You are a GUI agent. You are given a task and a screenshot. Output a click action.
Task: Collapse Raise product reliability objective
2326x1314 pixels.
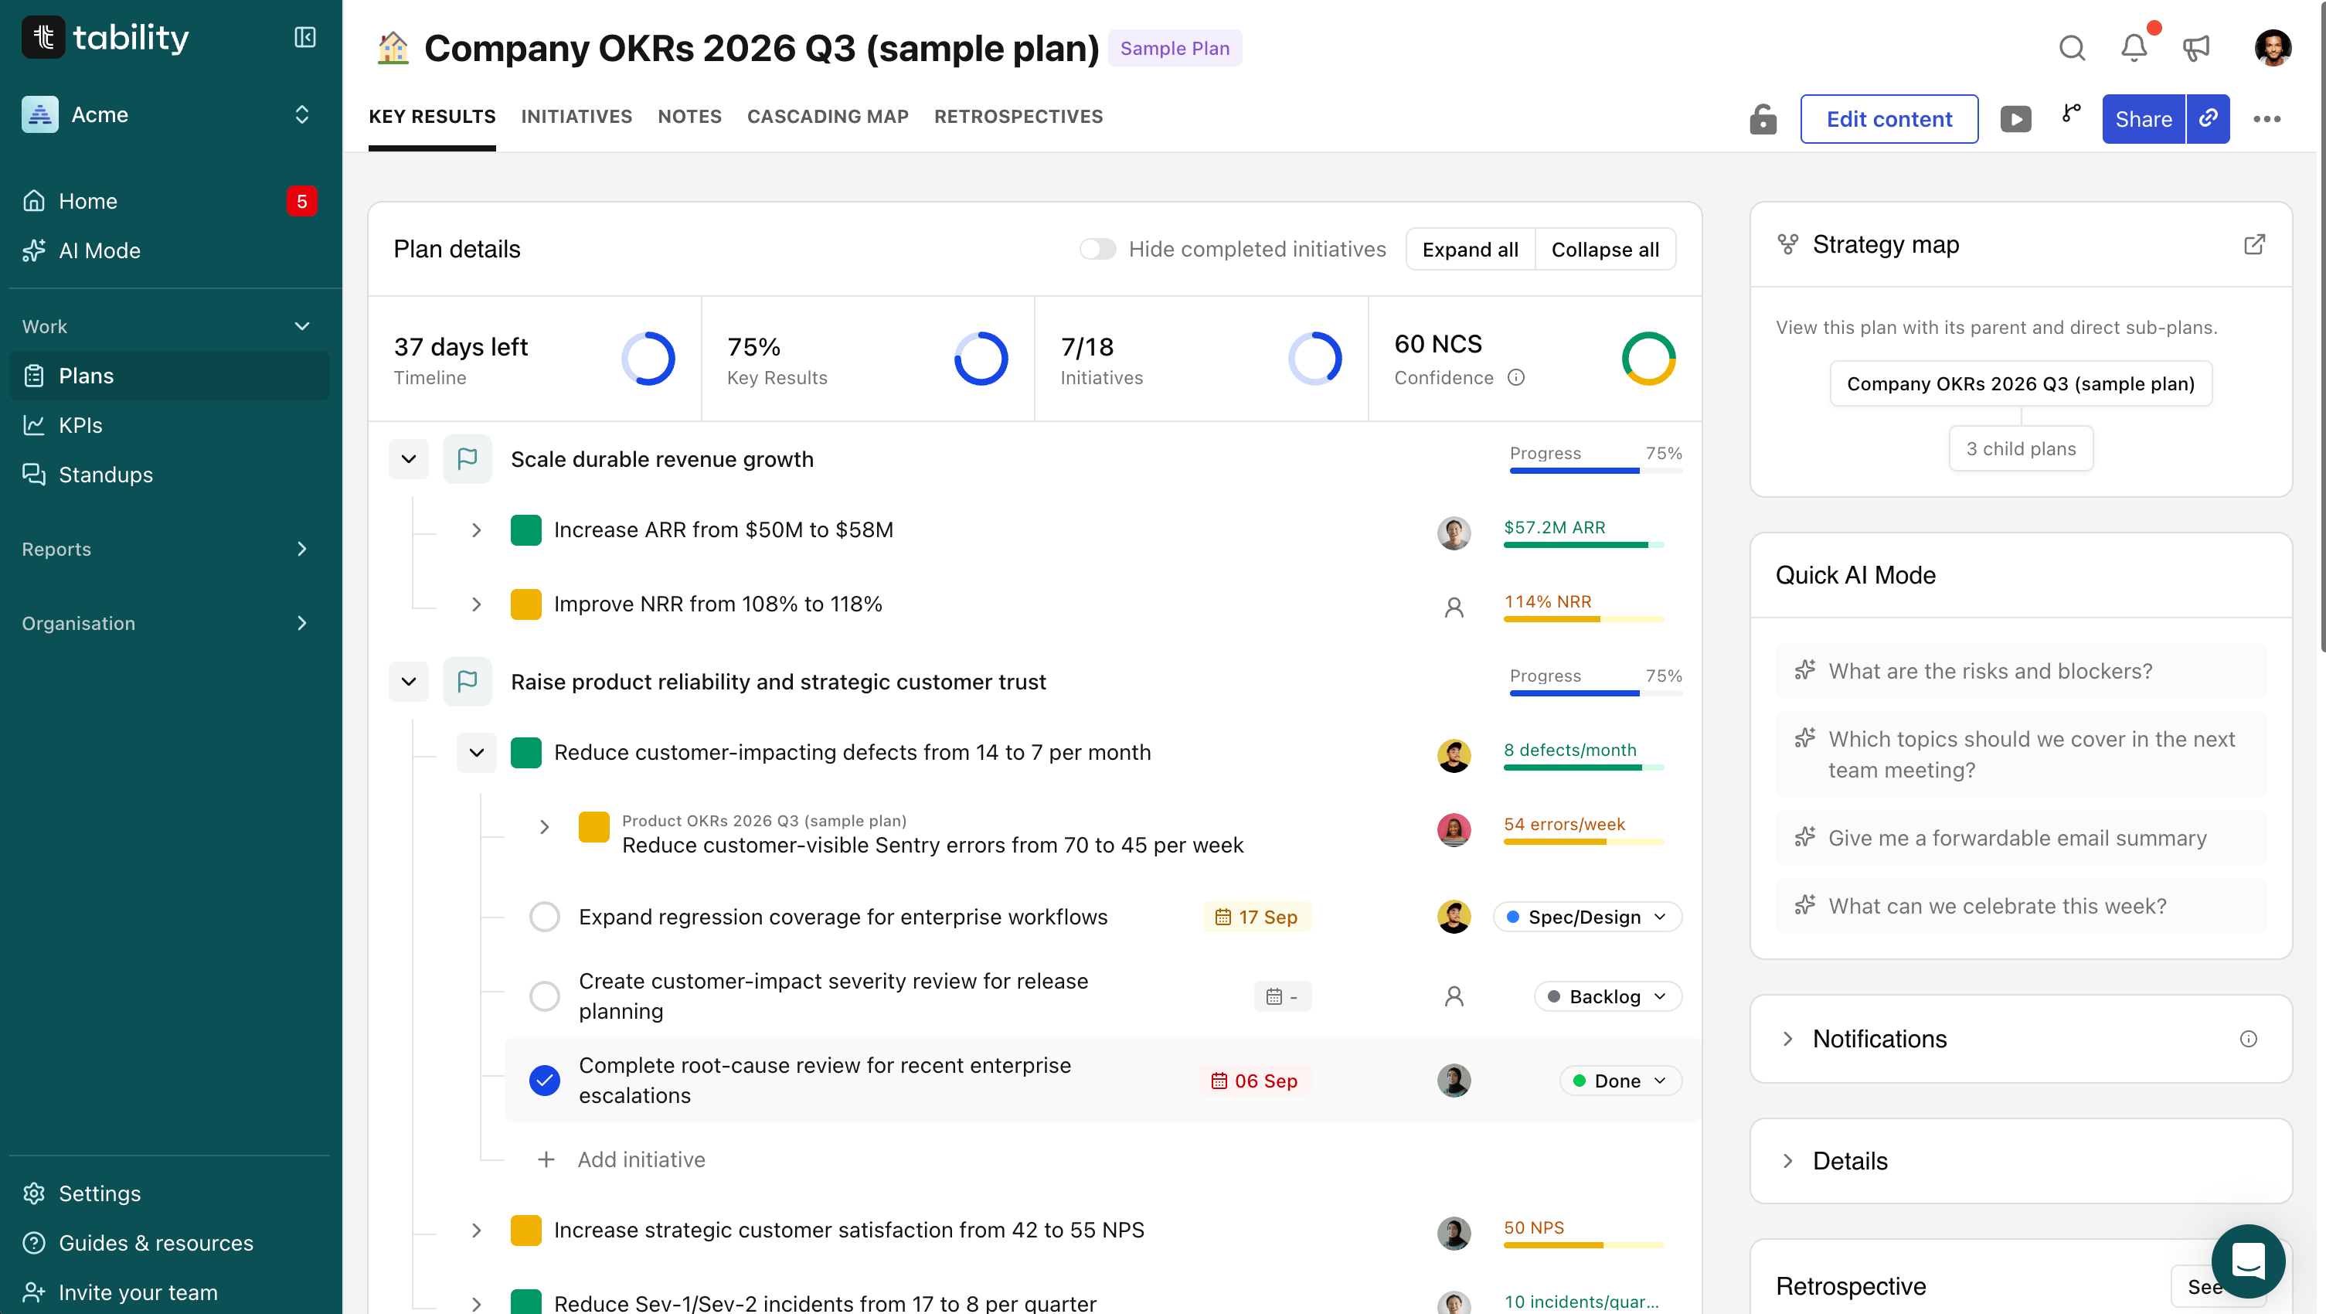tap(408, 682)
